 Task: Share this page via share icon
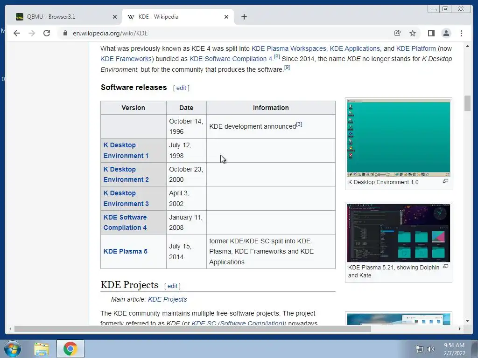(398, 33)
